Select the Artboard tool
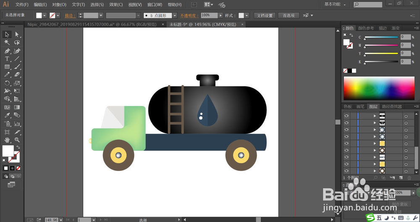 [7, 132]
